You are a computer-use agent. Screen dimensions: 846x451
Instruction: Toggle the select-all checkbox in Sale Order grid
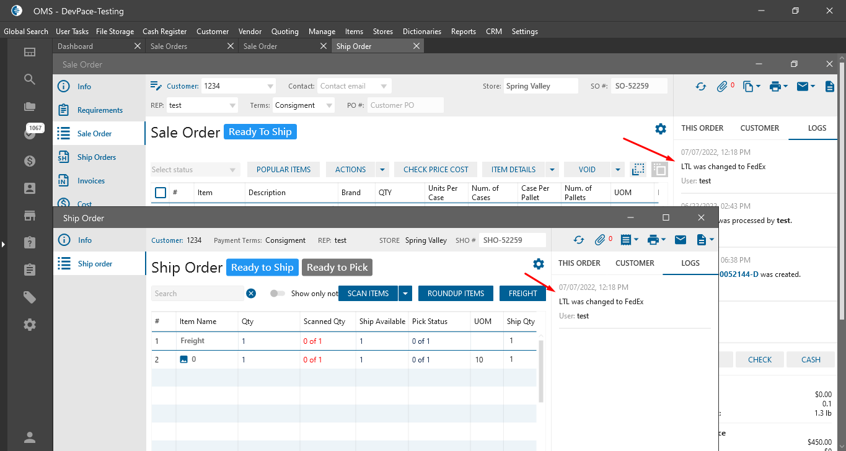[x=161, y=193]
